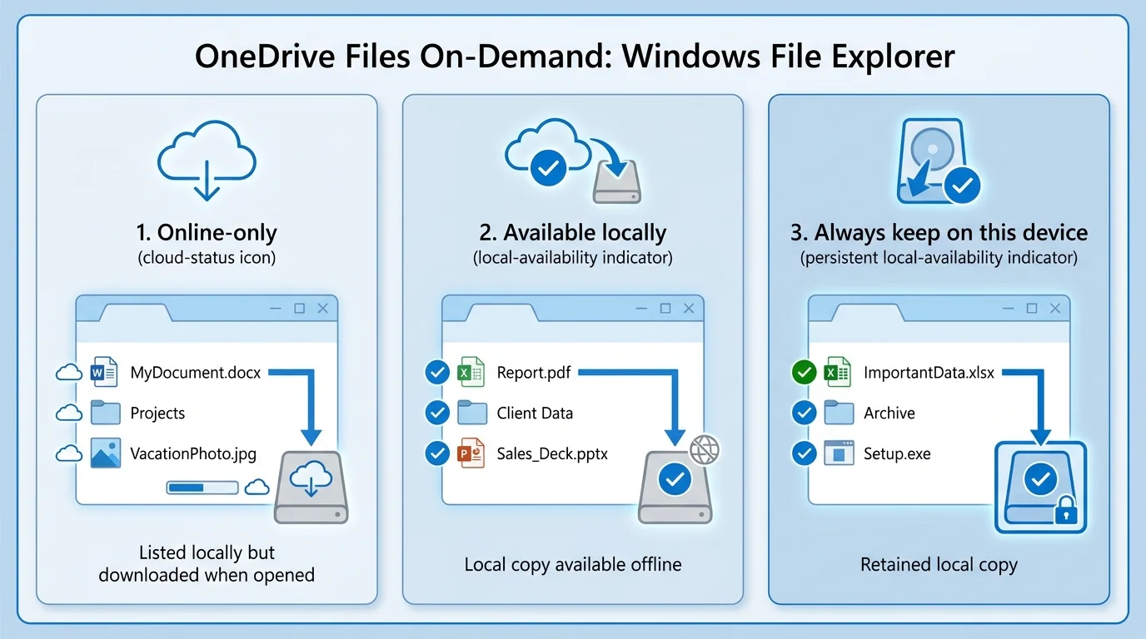Viewport: 1146px width, 639px height.
Task: Click the cloud status icon beside MyDocument.docx
Action: [x=68, y=373]
